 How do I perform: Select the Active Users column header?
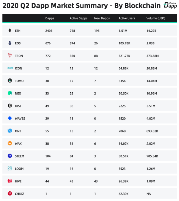[127, 18]
